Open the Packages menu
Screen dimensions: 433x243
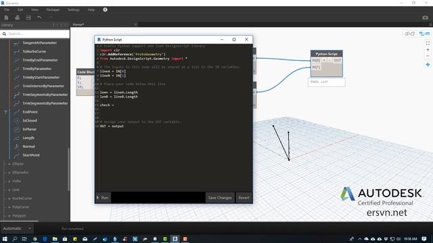pos(53,9)
